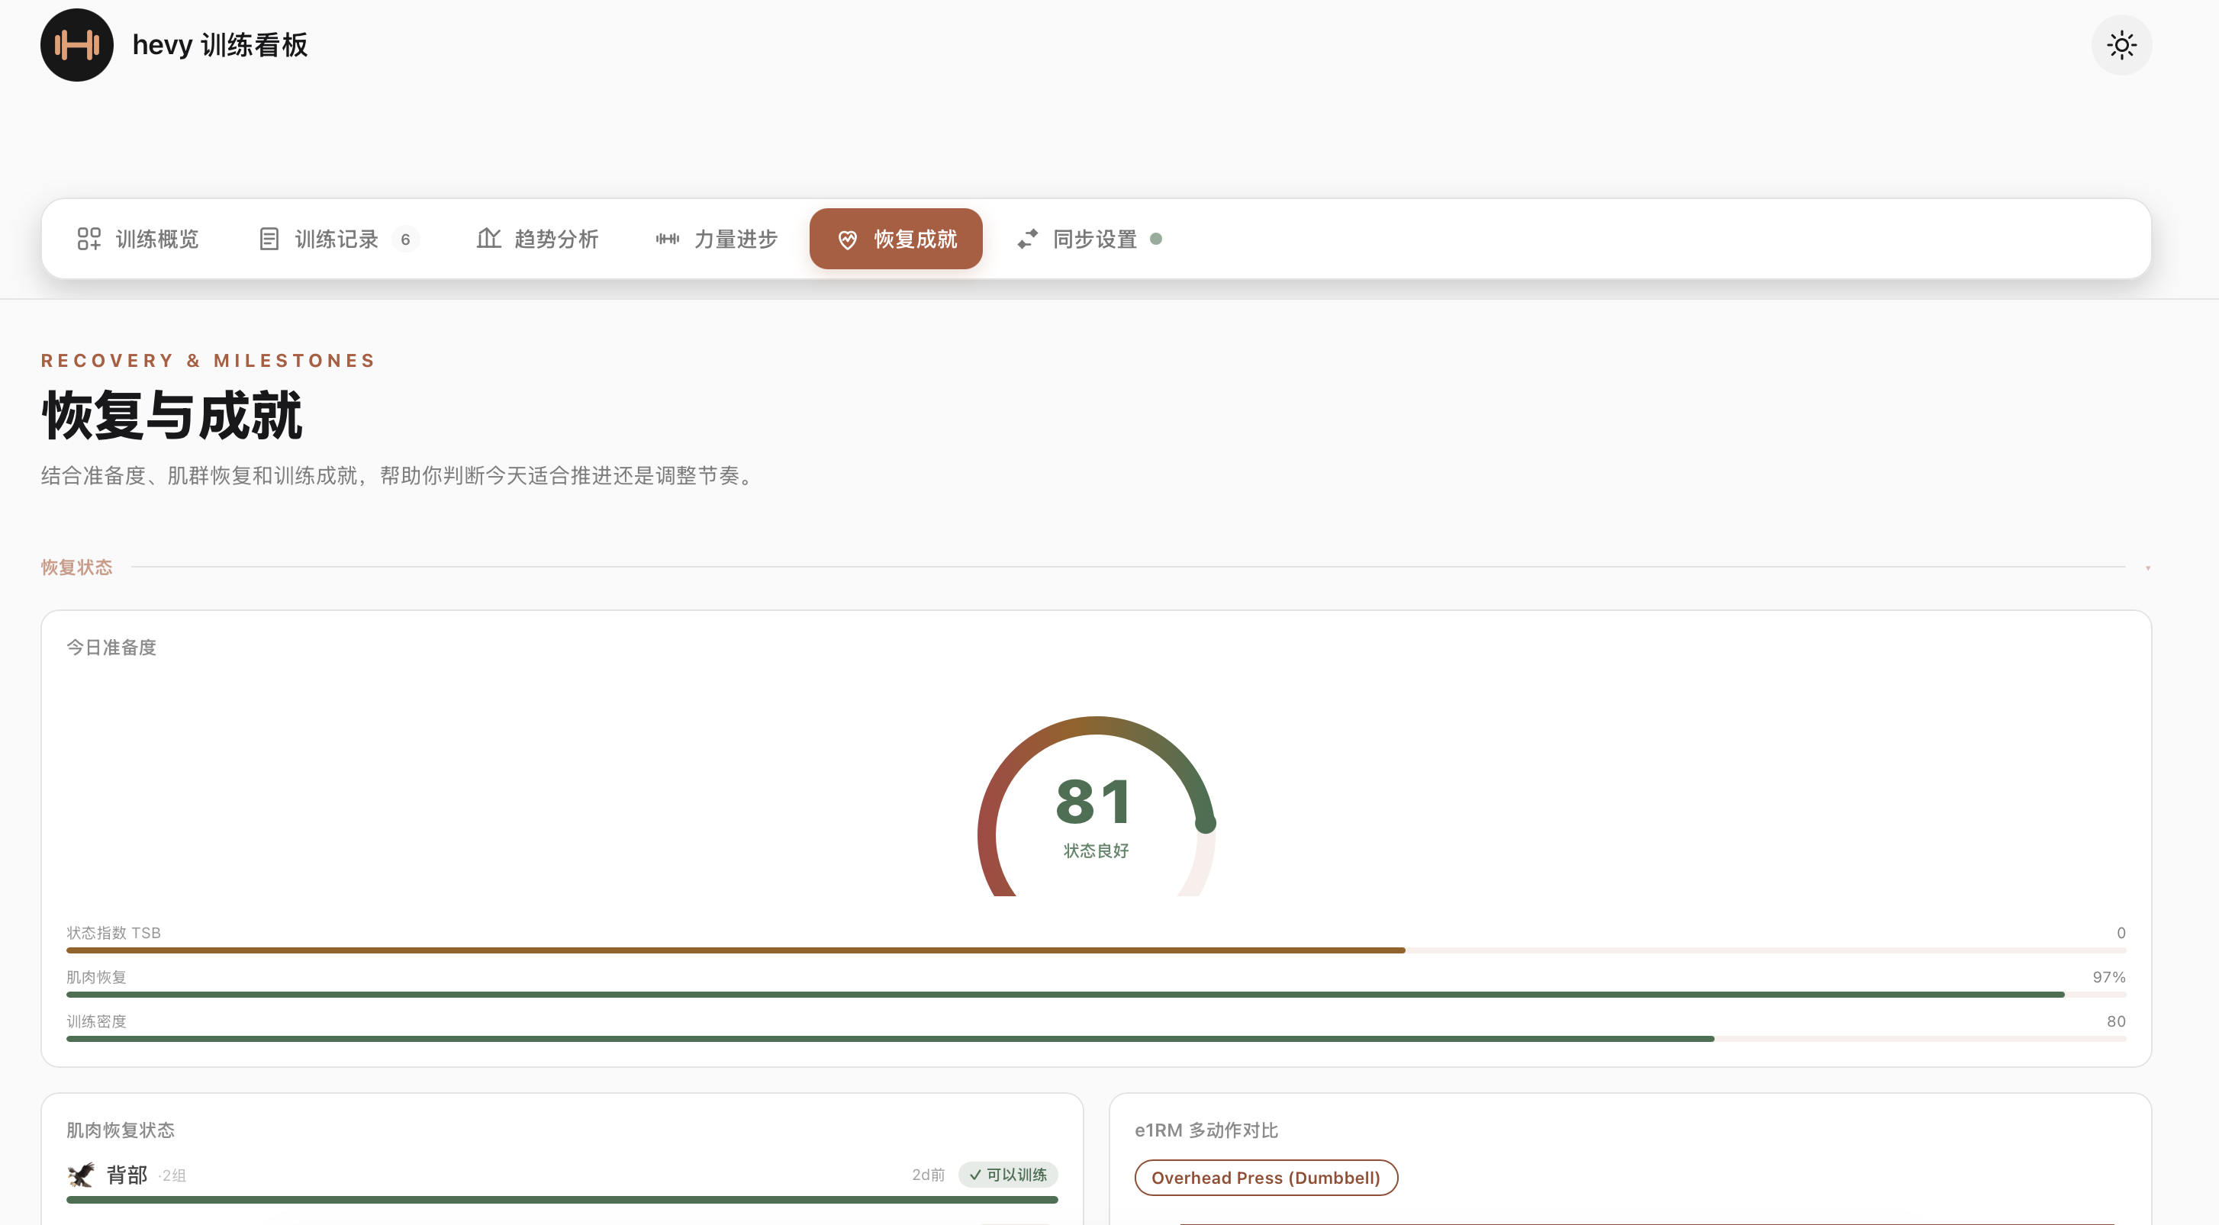
Task: Click the 状态良好 label
Action: pos(1096,850)
